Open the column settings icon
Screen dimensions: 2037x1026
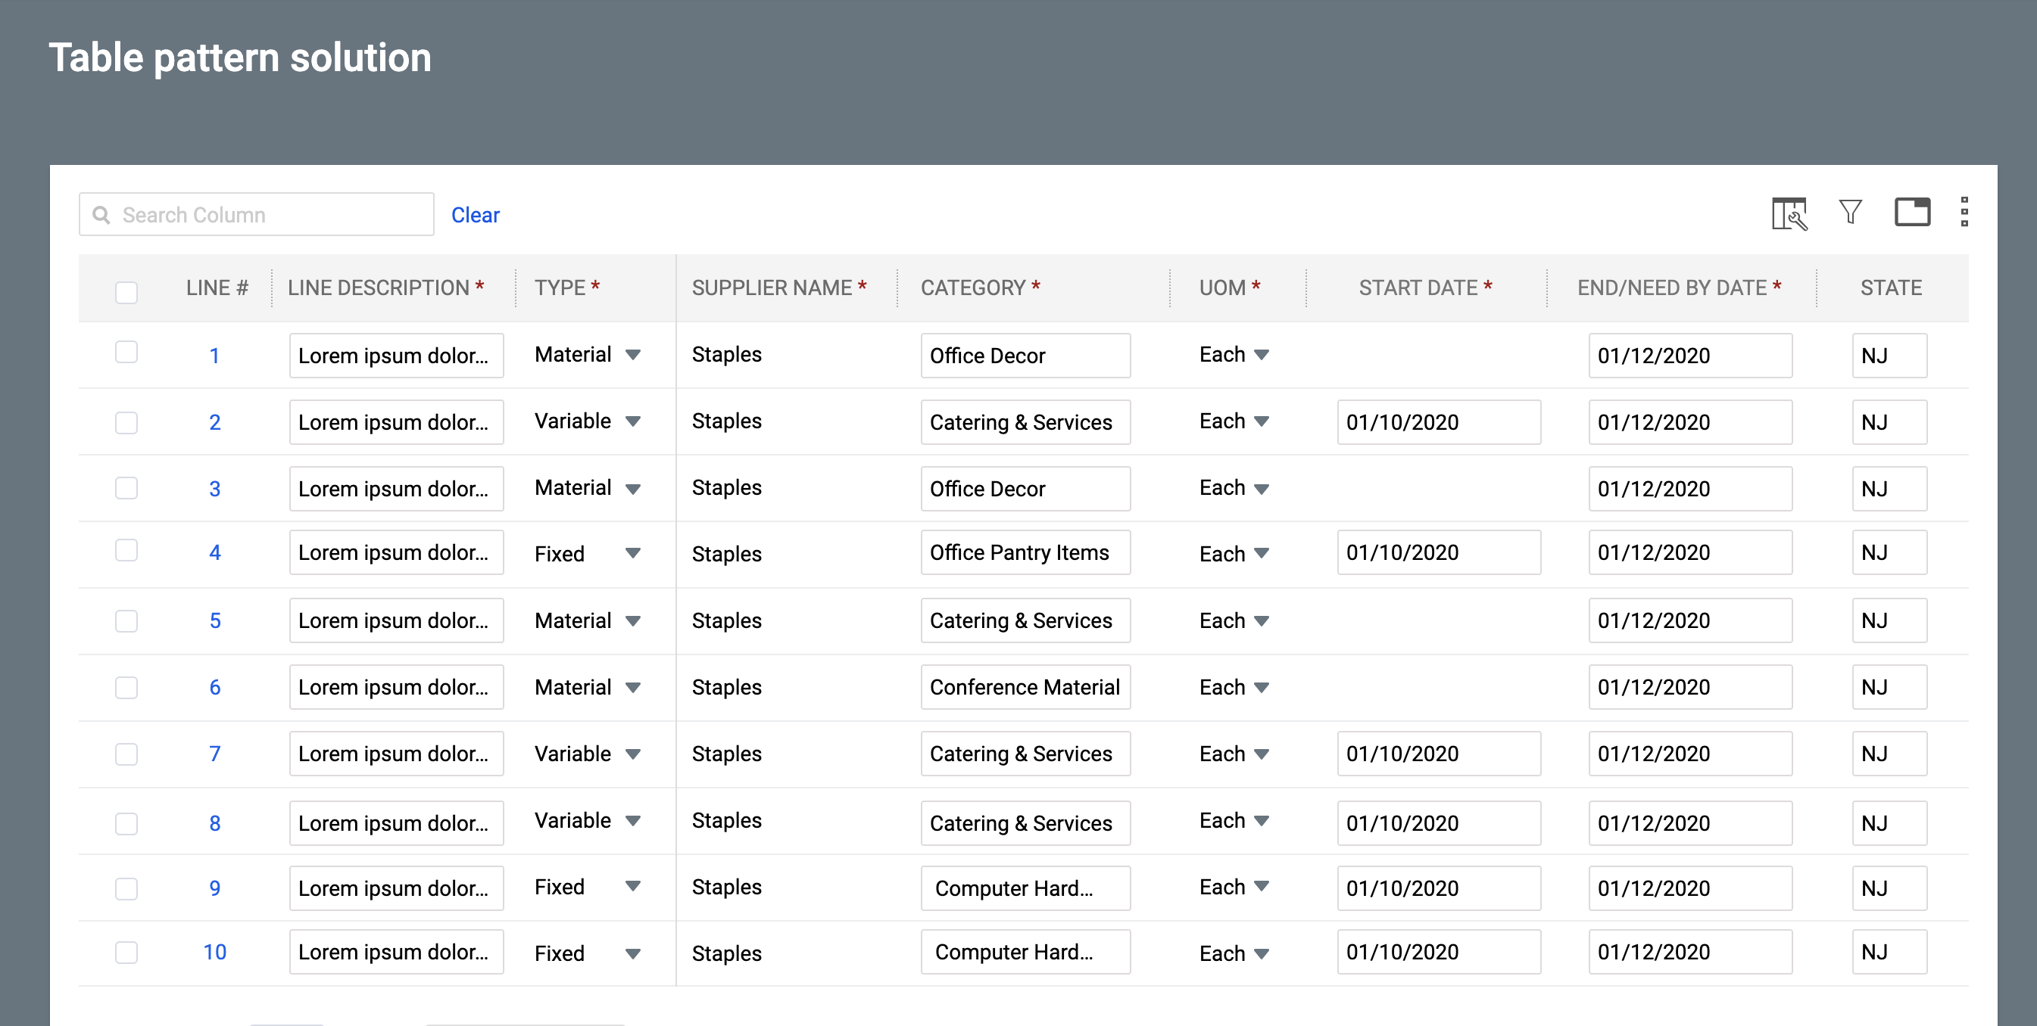pyautogui.click(x=1789, y=213)
